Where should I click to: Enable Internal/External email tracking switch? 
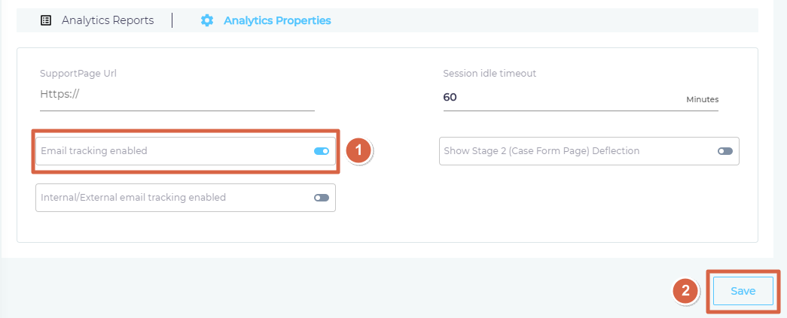tap(322, 198)
